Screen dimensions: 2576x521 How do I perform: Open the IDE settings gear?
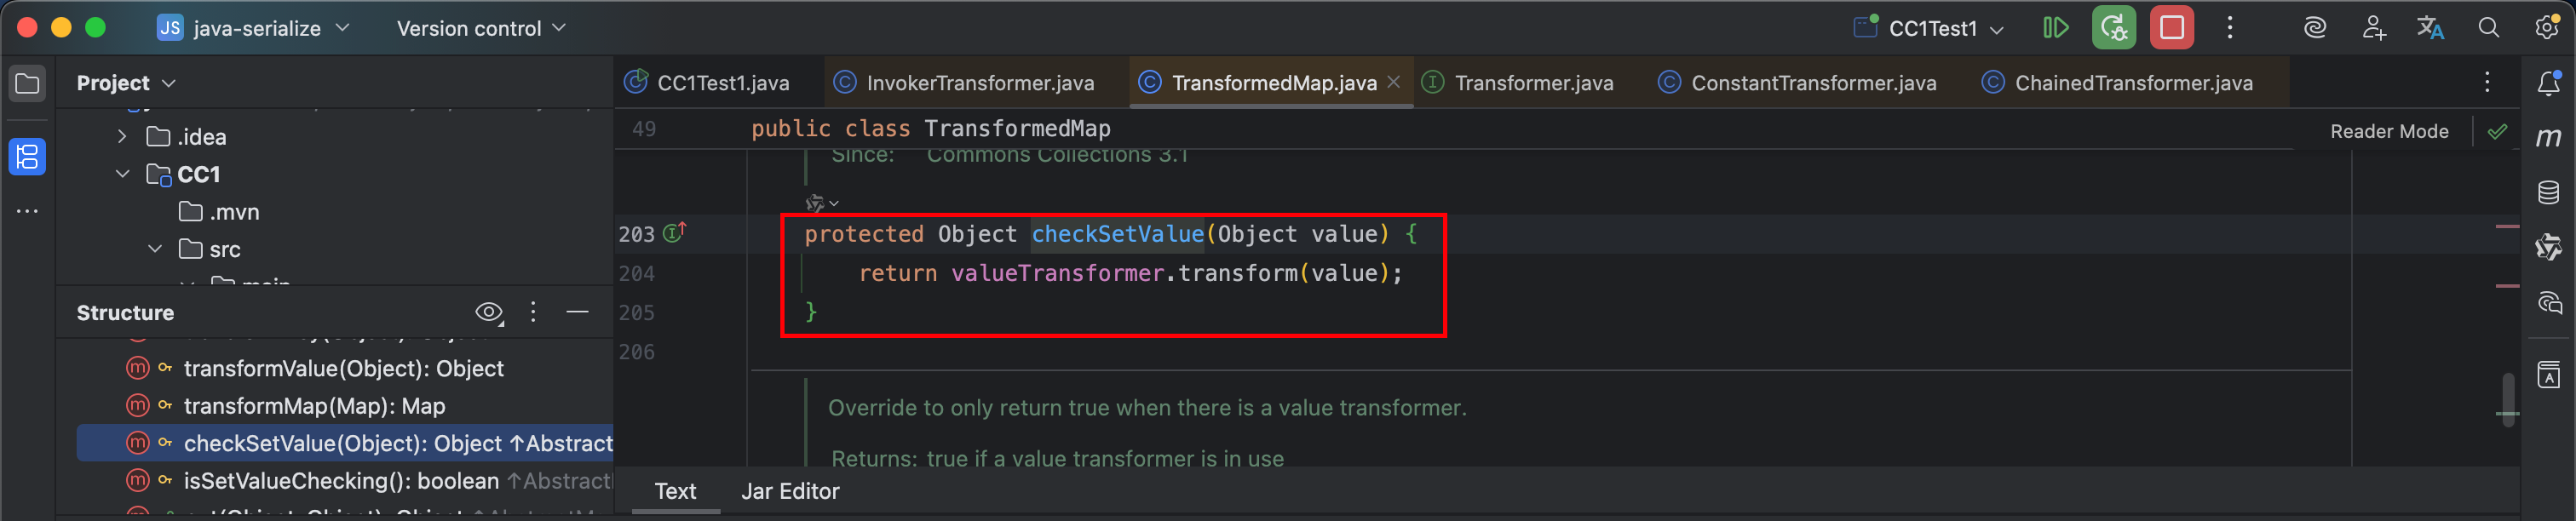tap(2546, 28)
